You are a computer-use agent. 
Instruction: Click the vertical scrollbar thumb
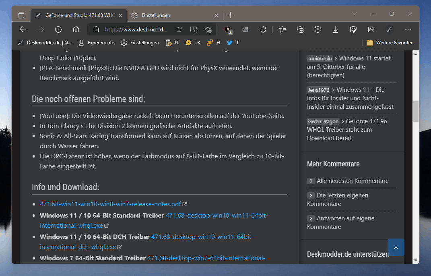coord(416,112)
